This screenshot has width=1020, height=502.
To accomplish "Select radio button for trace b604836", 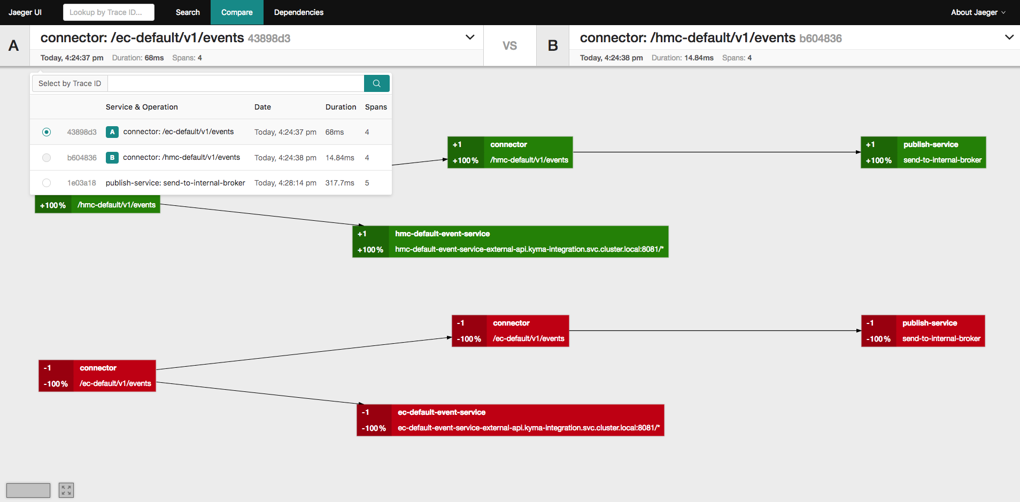I will 47,157.
